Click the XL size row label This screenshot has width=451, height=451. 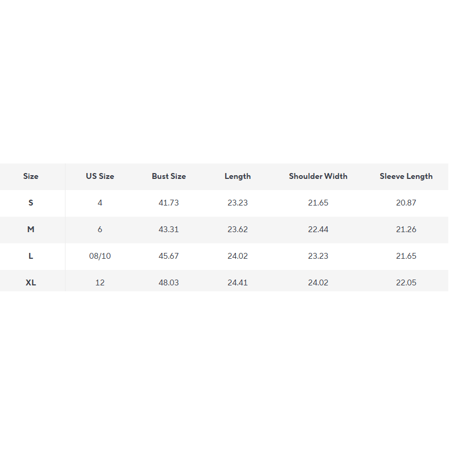[31, 283]
